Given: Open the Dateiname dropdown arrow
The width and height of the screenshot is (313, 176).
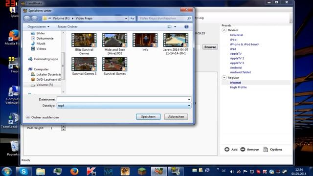Looking at the screenshot, I should (x=189, y=99).
